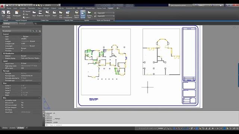Open the Manage ribbon tab
Viewport: 239px width, 134px height.
46,8
